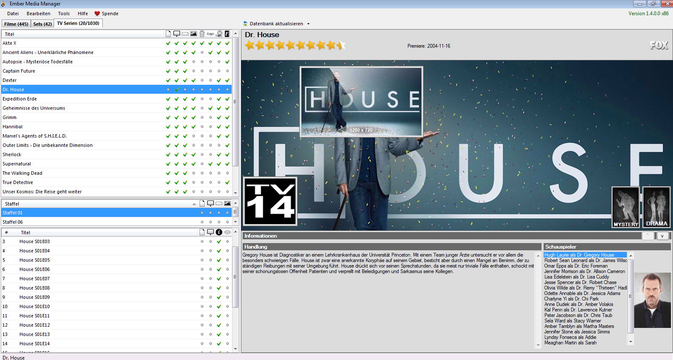Click the Handlung text scroll down arrow
This screenshot has height=360, width=673.
click(538, 345)
